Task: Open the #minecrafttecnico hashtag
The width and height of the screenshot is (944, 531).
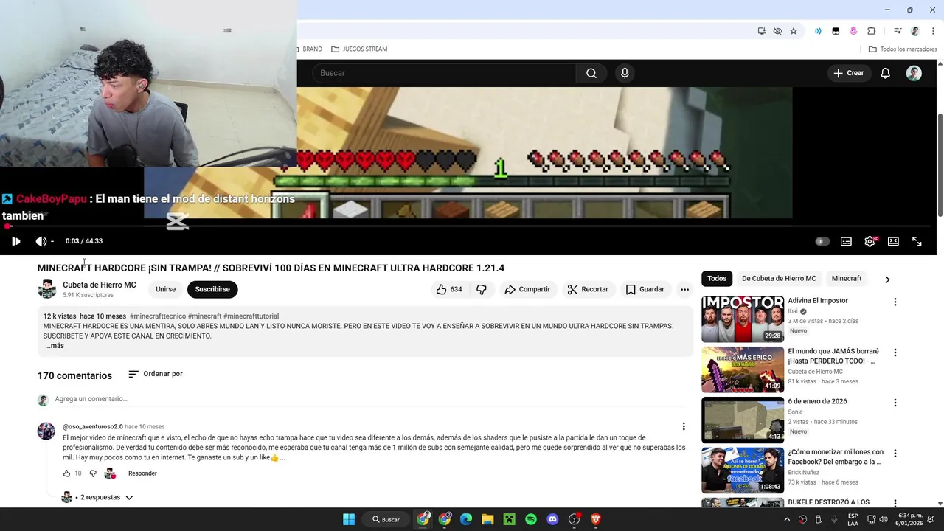Action: pyautogui.click(x=158, y=316)
